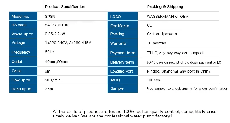This screenshot has width=230, height=123.
Task: Select the Model no. label cell
Action: (x=23, y=16)
